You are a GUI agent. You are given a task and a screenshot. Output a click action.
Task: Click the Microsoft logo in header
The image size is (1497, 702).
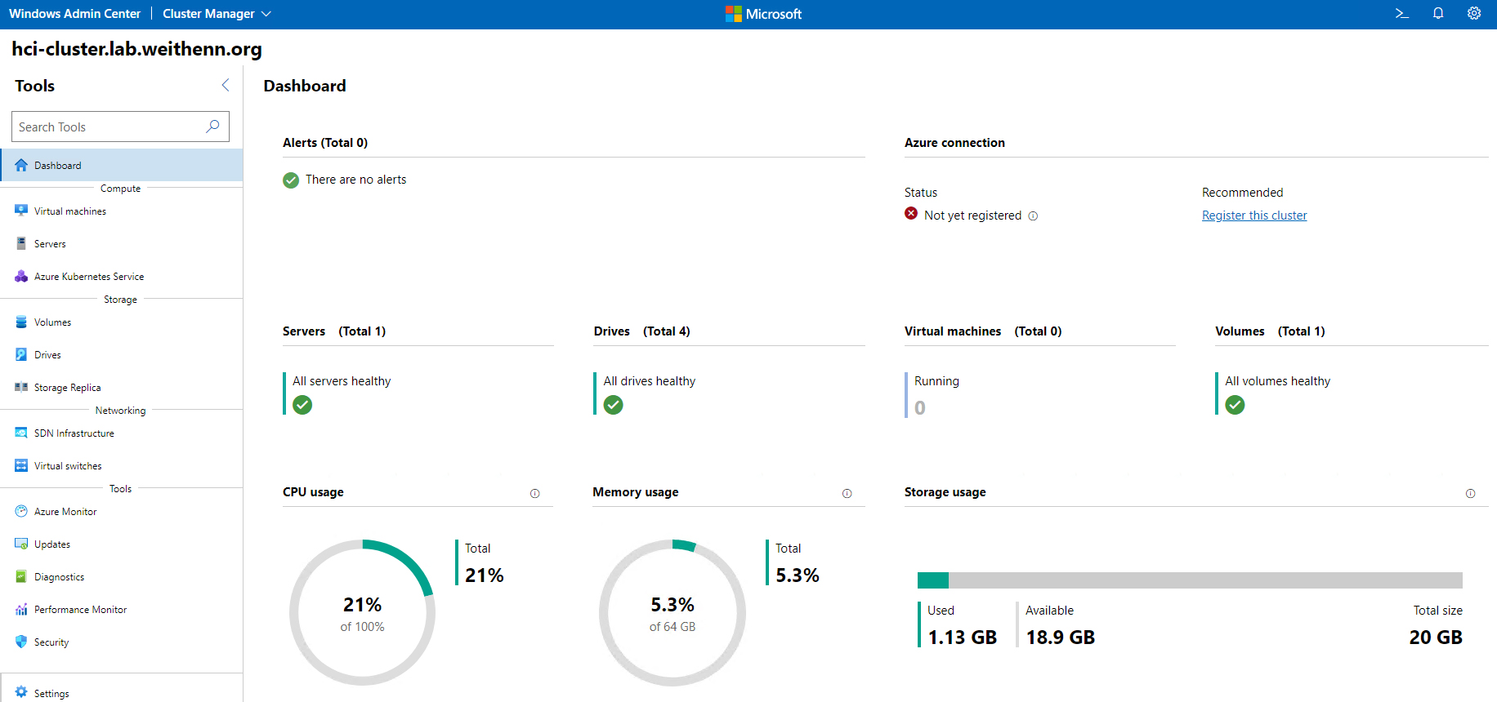click(x=763, y=14)
